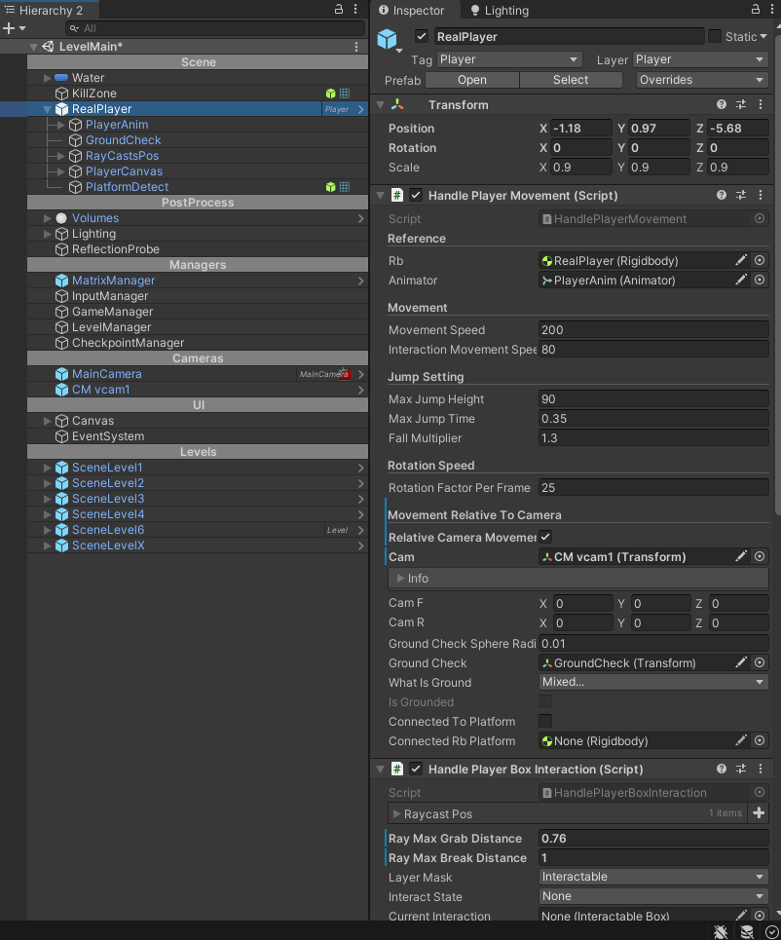Click the prefab Open button
781x940 pixels.
(472, 80)
